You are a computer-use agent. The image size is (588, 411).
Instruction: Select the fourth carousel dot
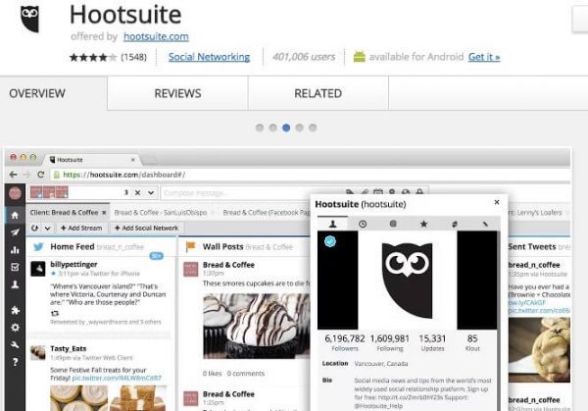click(x=299, y=128)
